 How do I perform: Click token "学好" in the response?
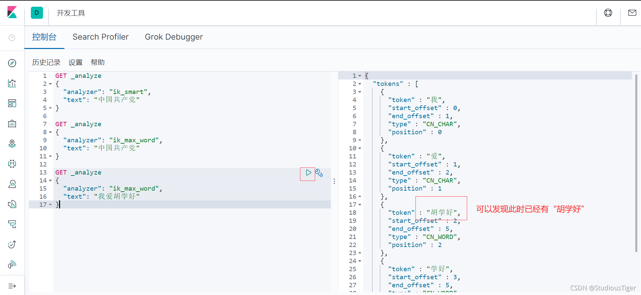coord(438,269)
